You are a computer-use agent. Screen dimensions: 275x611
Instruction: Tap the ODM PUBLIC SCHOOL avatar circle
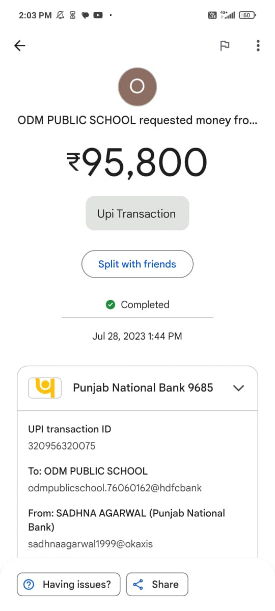[137, 86]
